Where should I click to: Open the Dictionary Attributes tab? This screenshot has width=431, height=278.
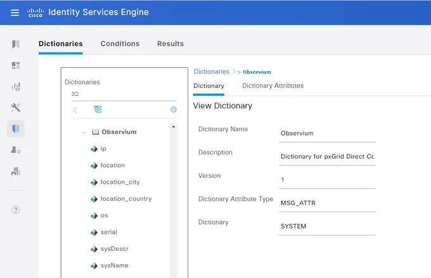(x=273, y=85)
